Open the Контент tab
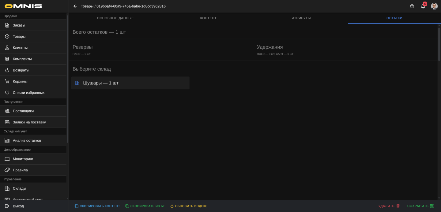The image size is (441, 212). (x=208, y=18)
